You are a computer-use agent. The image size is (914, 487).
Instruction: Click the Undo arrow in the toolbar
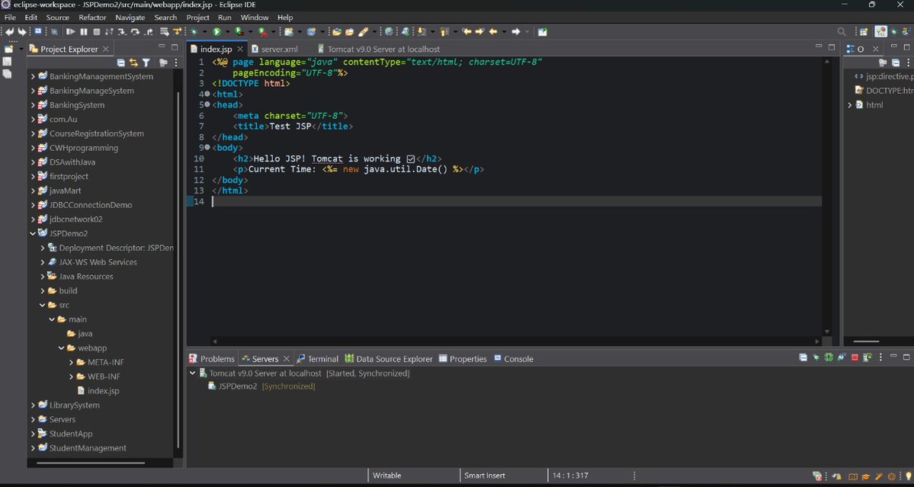tap(9, 31)
